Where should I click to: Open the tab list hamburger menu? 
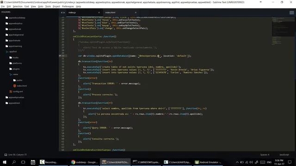pyautogui.click(x=292, y=12)
